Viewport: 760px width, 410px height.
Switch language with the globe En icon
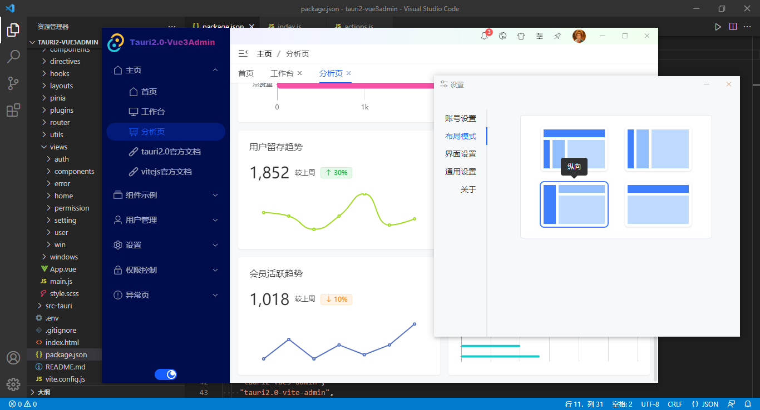pos(502,36)
